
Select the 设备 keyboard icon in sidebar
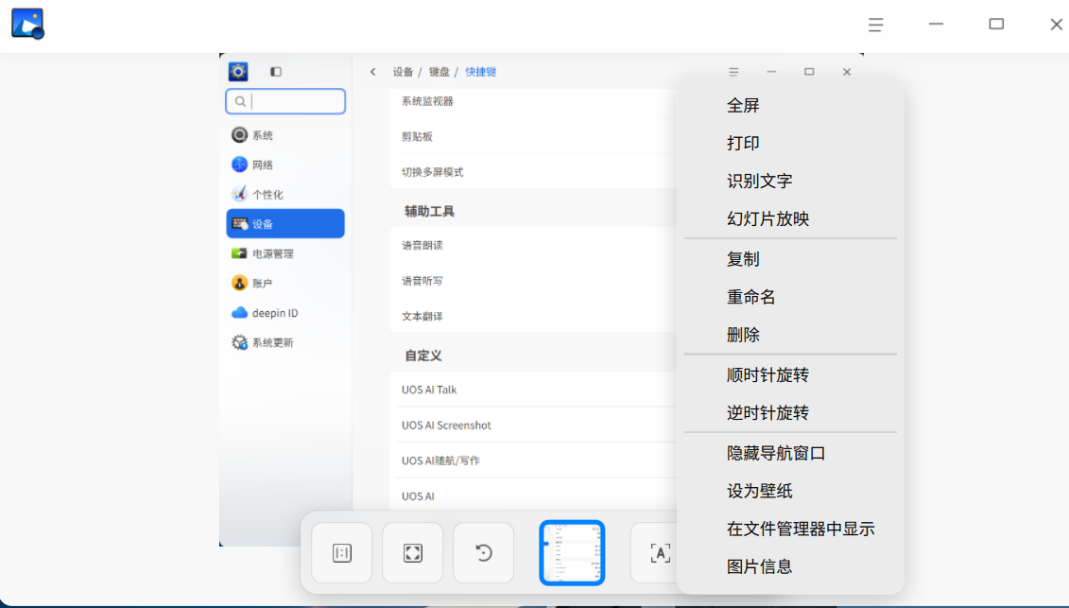coord(239,224)
